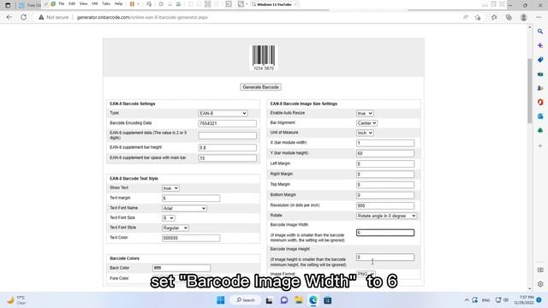The image size is (548, 308).
Task: Click the page vertical scrollbar thumb
Action: click(x=530, y=91)
